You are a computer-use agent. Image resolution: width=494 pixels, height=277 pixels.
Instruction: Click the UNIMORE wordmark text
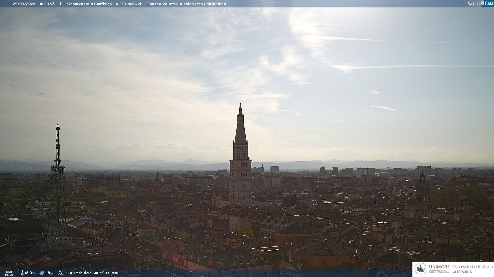tap(439, 267)
